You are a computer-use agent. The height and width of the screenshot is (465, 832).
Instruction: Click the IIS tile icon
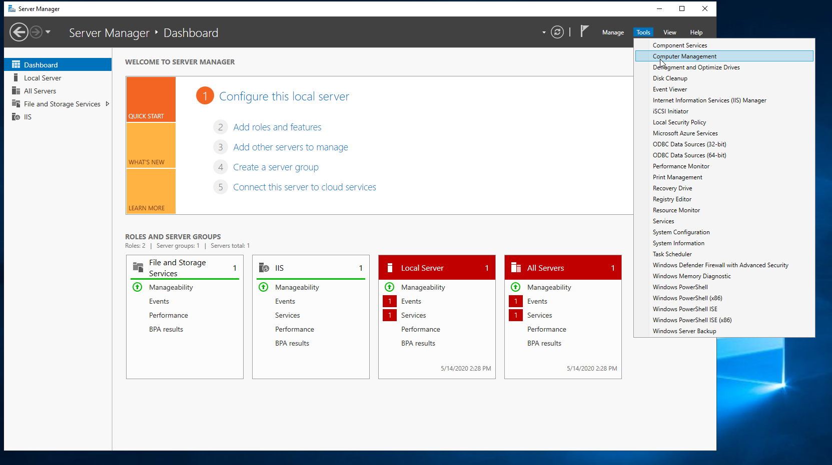pos(264,268)
